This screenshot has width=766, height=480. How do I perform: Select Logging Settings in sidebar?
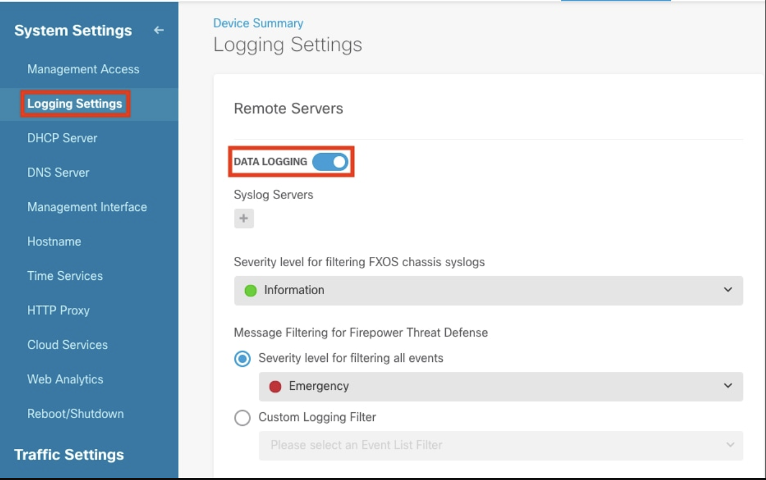[75, 104]
